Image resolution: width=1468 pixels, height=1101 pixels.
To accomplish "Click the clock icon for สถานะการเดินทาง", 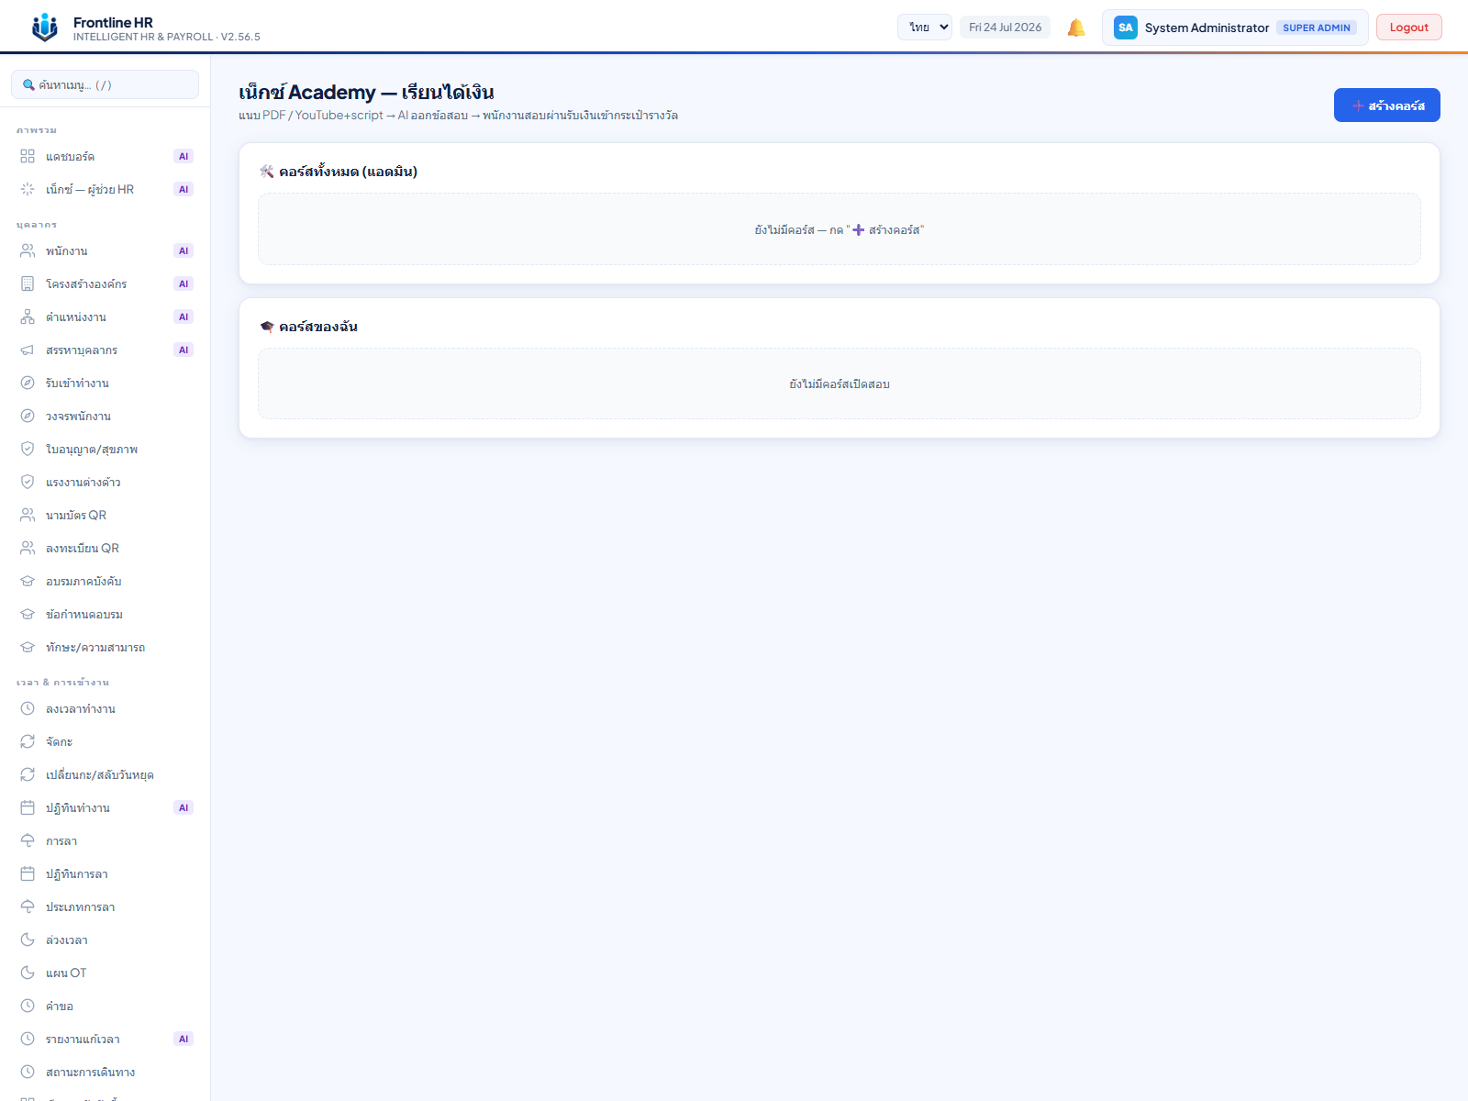I will 28,1072.
